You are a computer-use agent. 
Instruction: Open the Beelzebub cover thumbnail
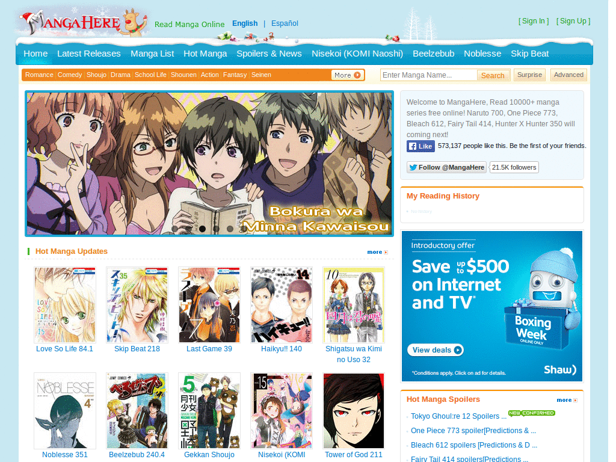[137, 411]
